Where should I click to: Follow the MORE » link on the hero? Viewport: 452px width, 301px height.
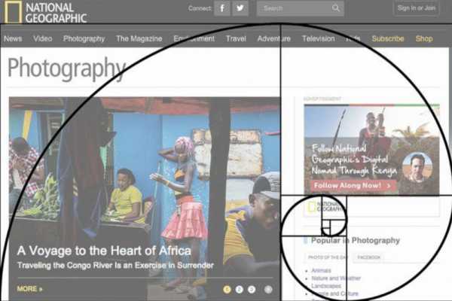(x=29, y=289)
